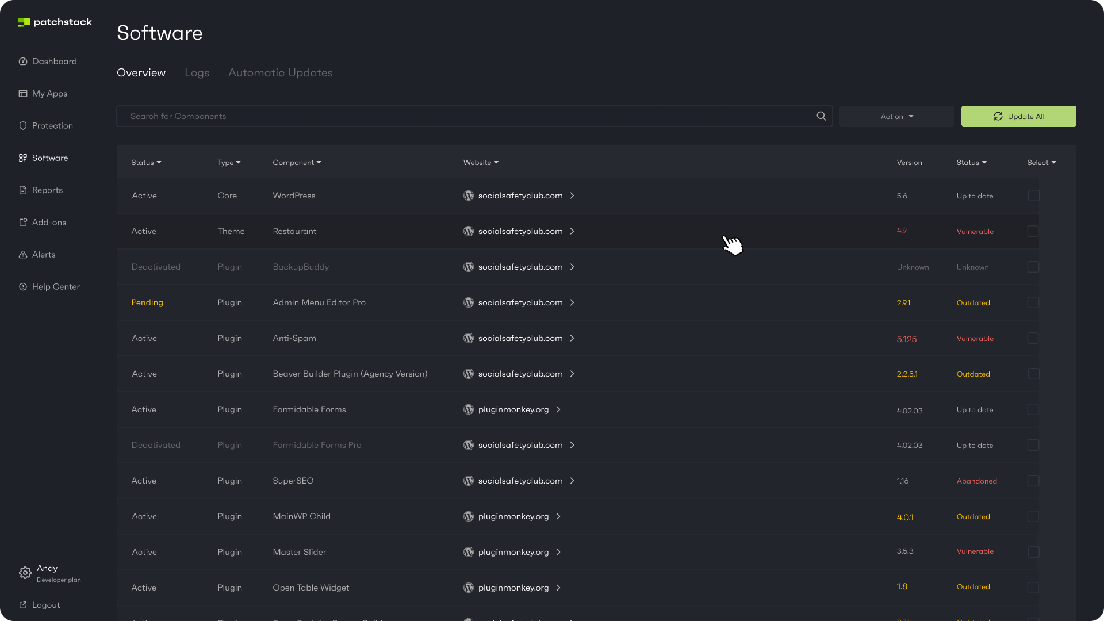Click the Abandoned status of SuperSEO
The height and width of the screenshot is (621, 1104).
click(x=976, y=481)
